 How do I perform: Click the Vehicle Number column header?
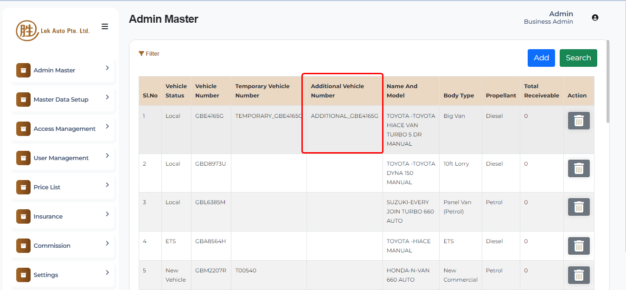(207, 91)
